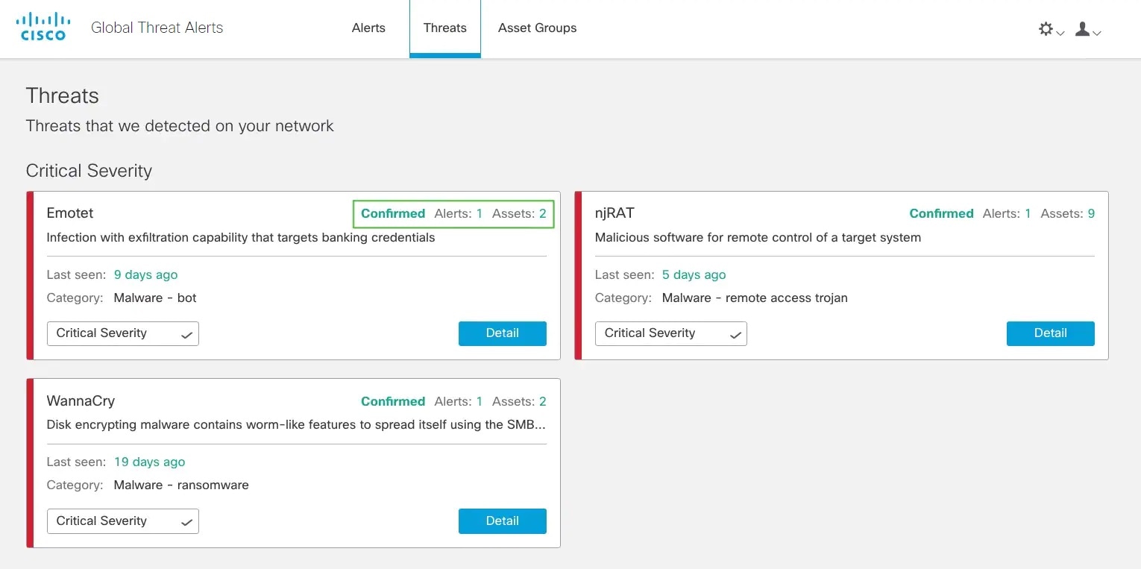Click the Cisco logo
Viewport: 1141px width, 569px height.
[42, 27]
